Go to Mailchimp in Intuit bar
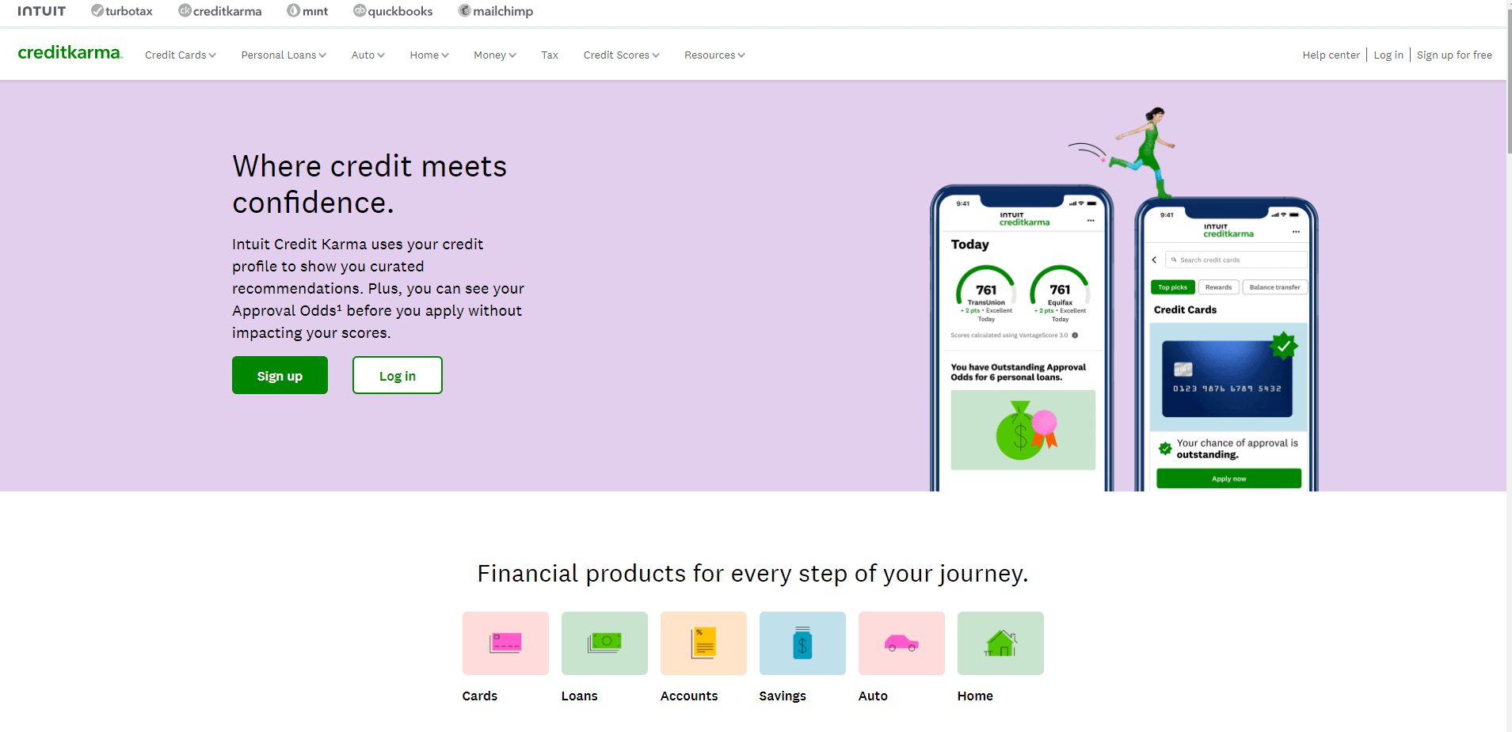The image size is (1512, 732). pos(496,11)
